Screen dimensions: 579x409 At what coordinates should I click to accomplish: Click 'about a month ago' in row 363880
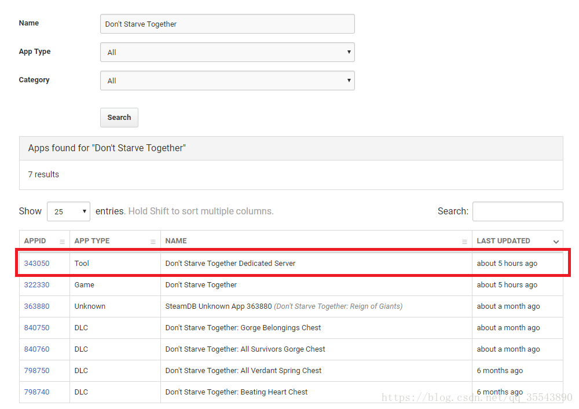[508, 306]
